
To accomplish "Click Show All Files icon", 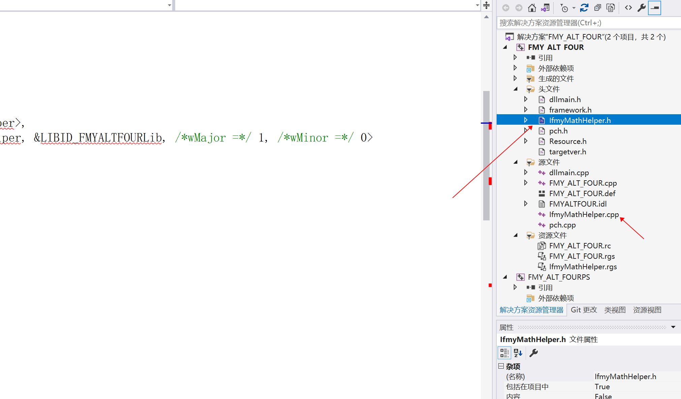I will (x=611, y=8).
